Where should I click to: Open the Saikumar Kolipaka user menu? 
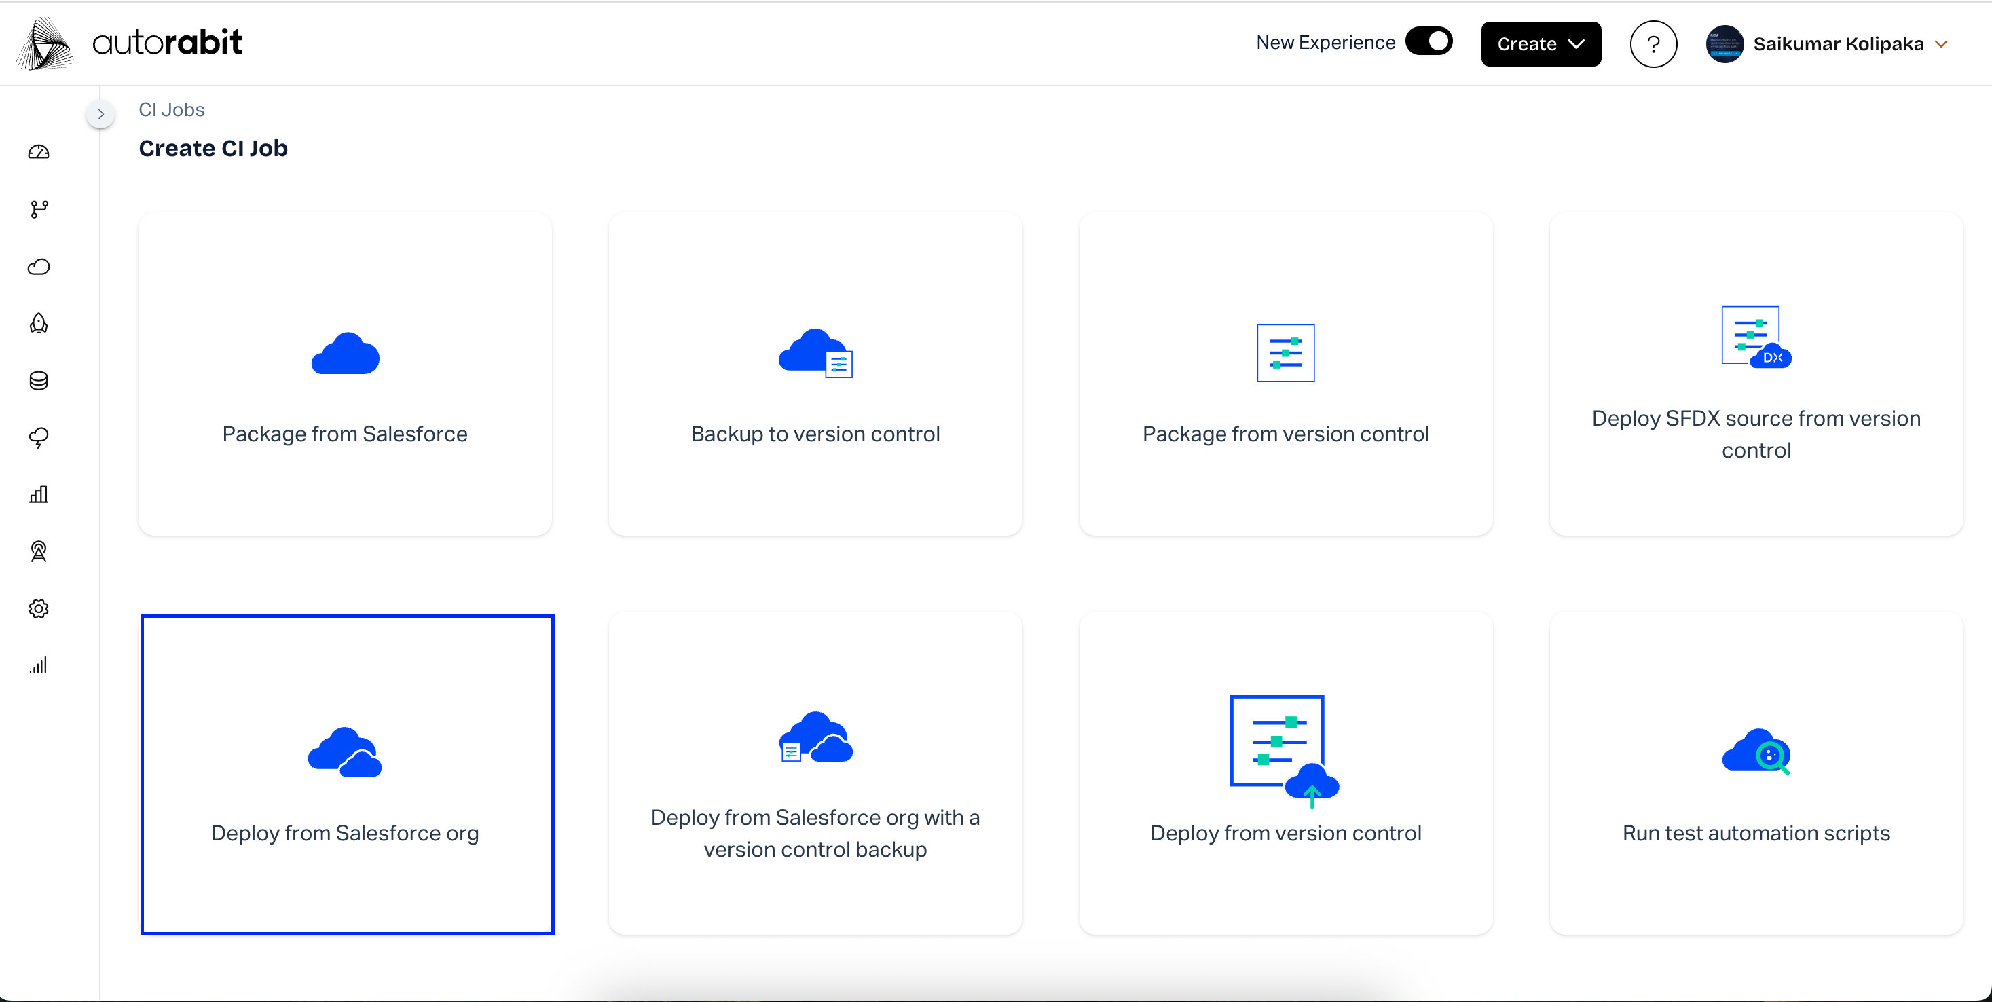(1837, 44)
